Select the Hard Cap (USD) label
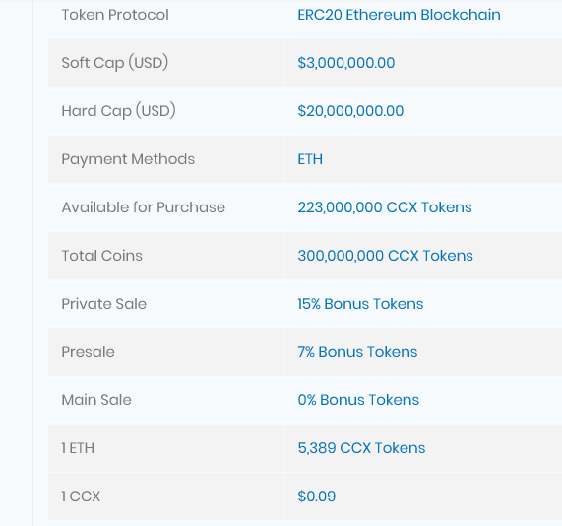Screen dimensions: 562x526 coord(119,111)
